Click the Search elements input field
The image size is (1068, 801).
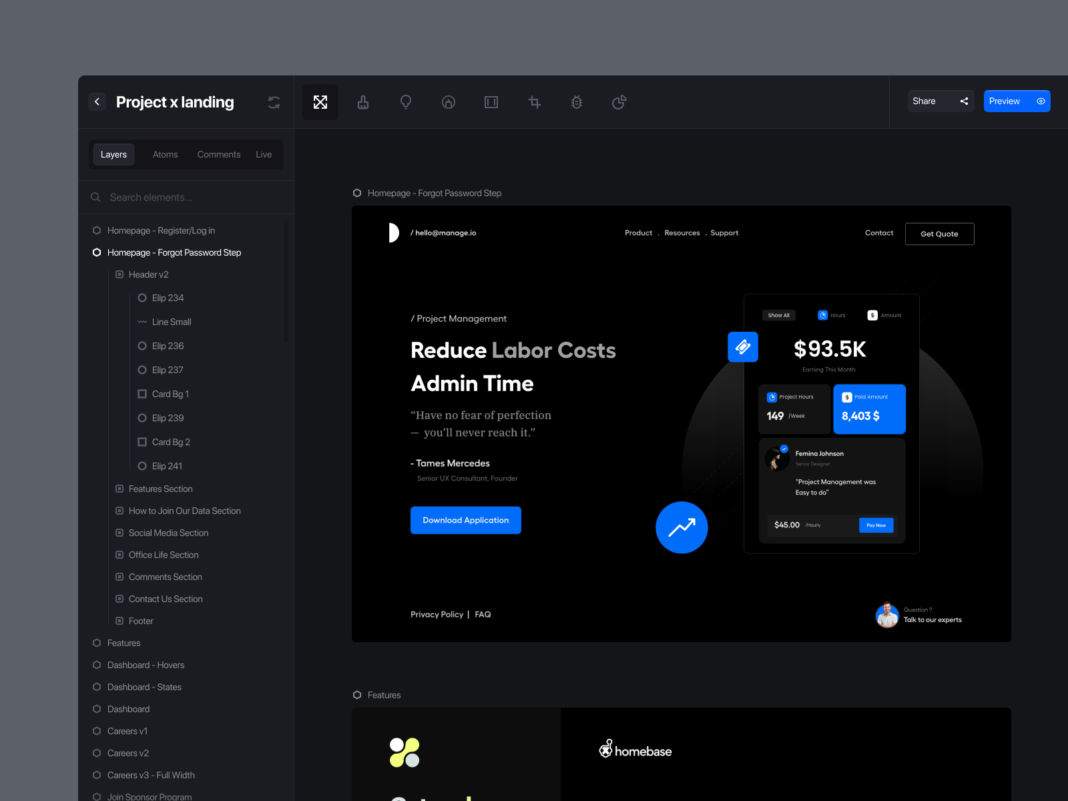click(x=186, y=198)
